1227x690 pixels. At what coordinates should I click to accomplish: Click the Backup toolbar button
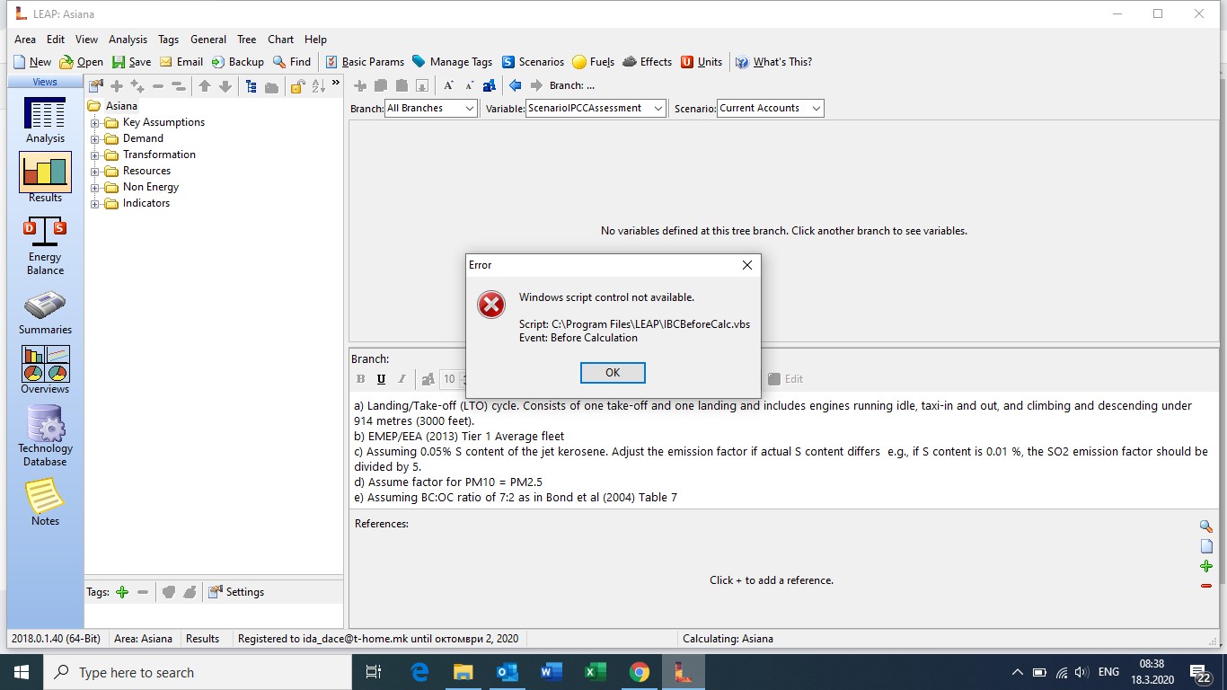(237, 62)
